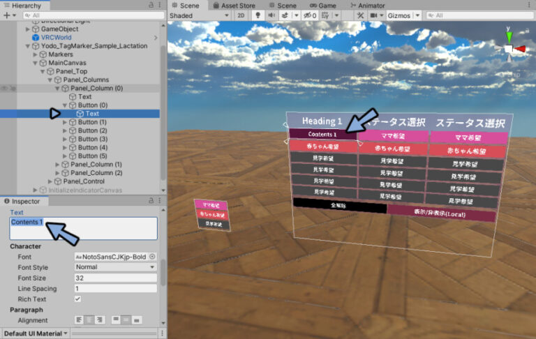536x339 pixels.
Task: Click the Text content field
Action: click(x=84, y=228)
